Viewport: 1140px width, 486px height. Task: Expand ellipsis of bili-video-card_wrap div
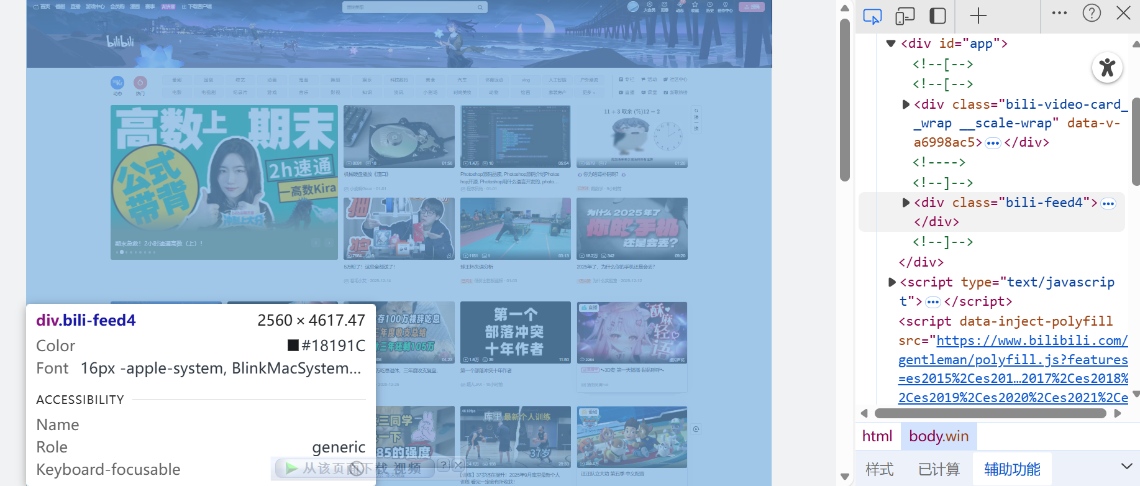(993, 144)
